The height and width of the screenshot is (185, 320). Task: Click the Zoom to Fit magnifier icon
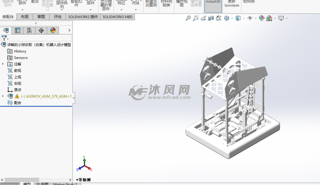pyautogui.click(x=188, y=18)
